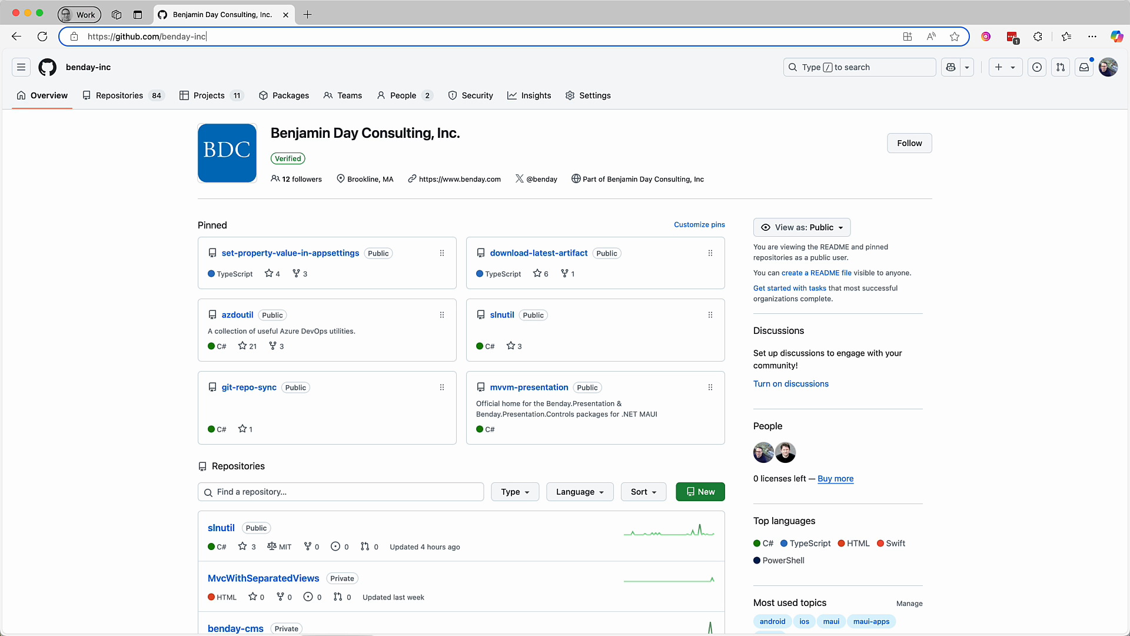Open the create new plus dropdown
This screenshot has height=636, width=1130.
pyautogui.click(x=1005, y=67)
